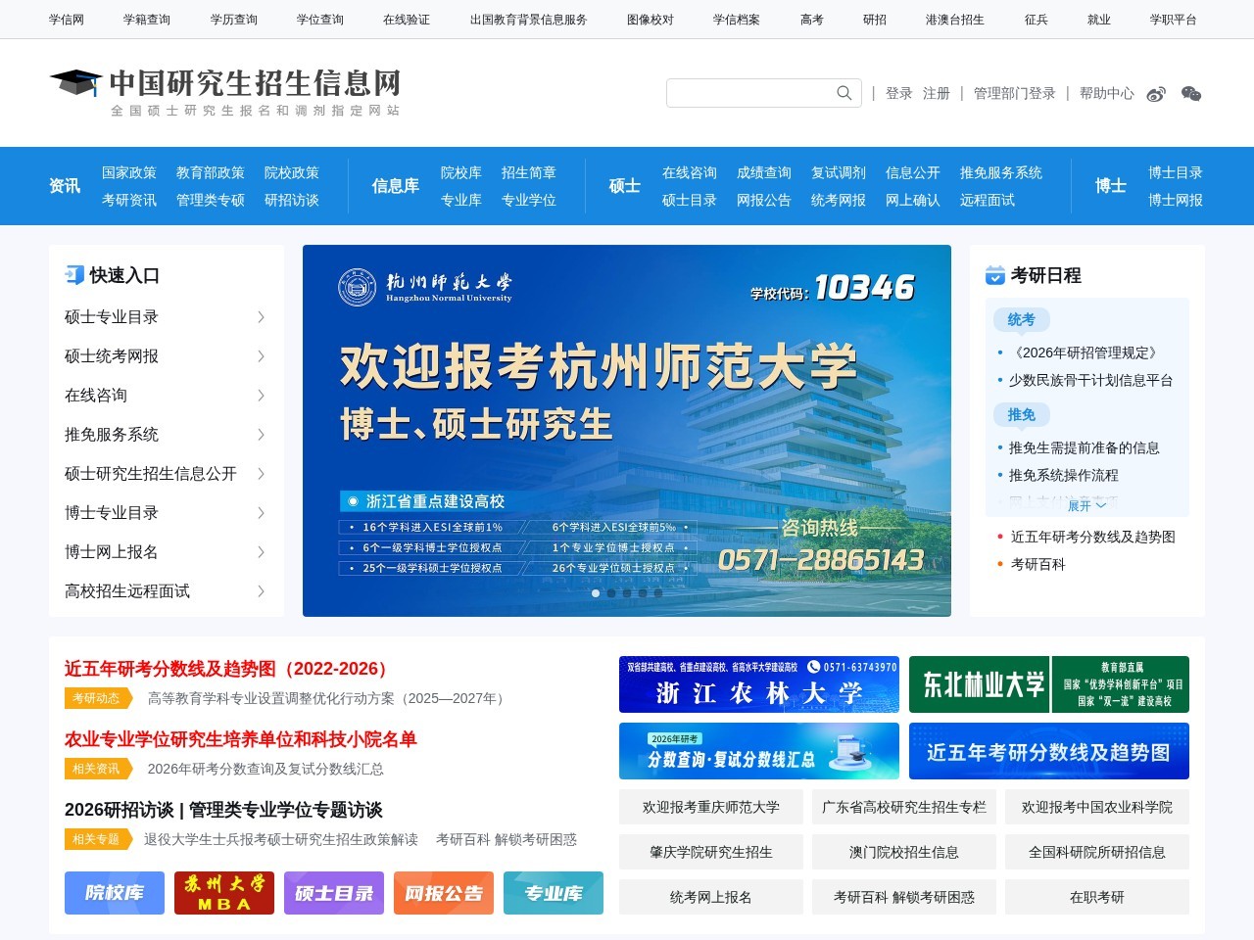Open 博士网报 in navigation
1254x940 pixels.
(1176, 200)
